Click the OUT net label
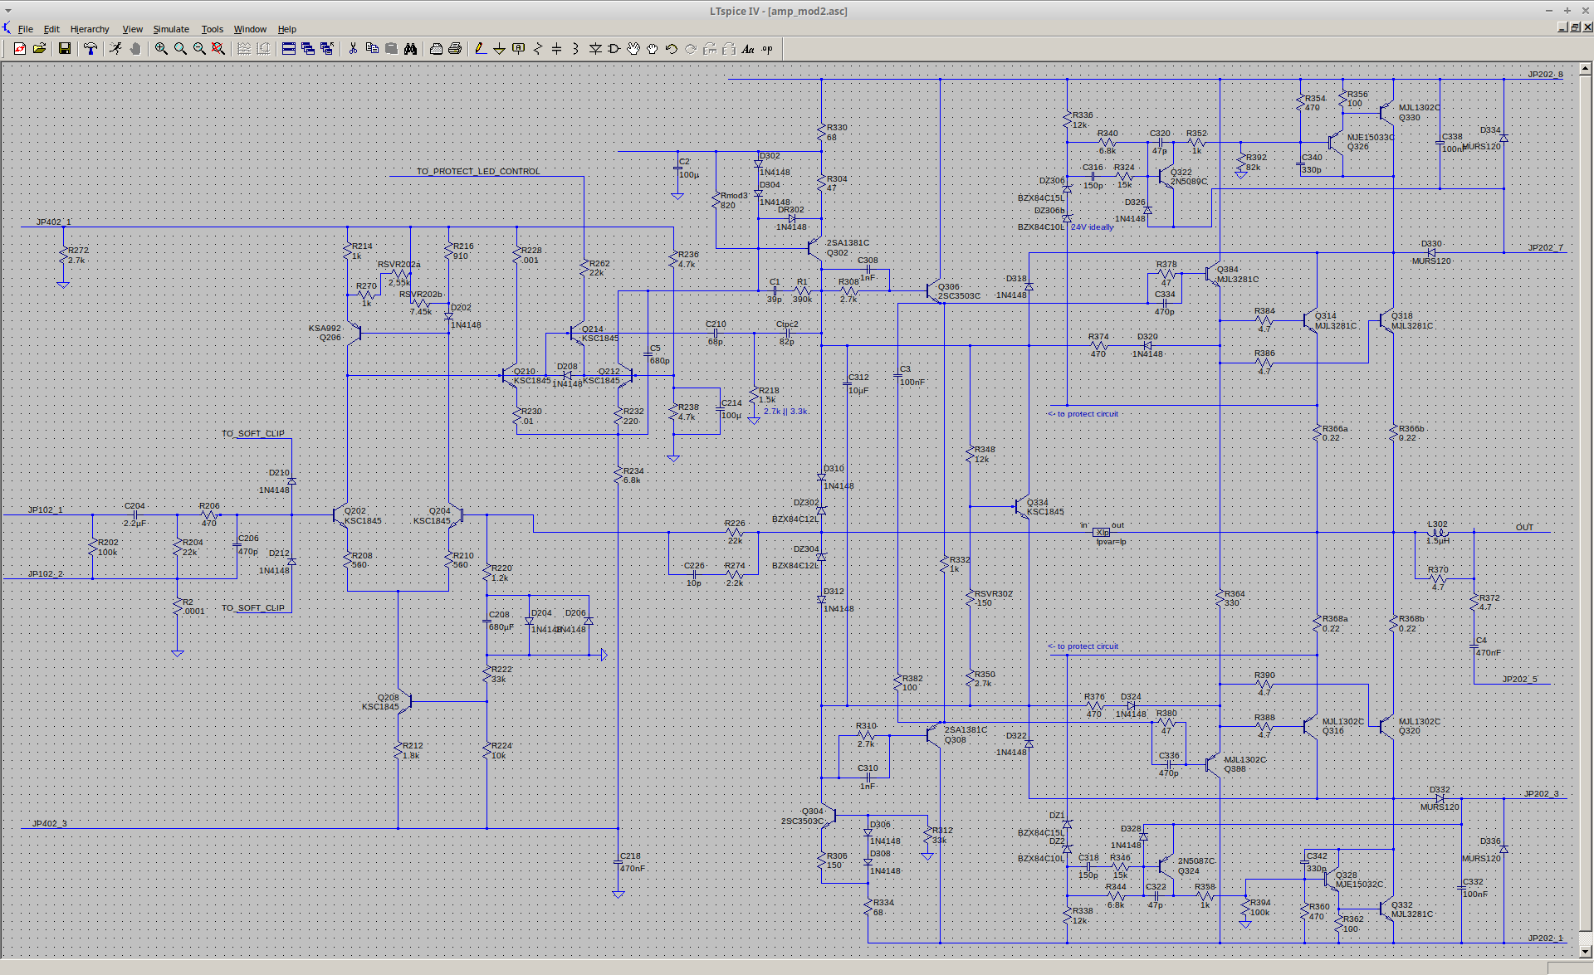 coord(1524,527)
